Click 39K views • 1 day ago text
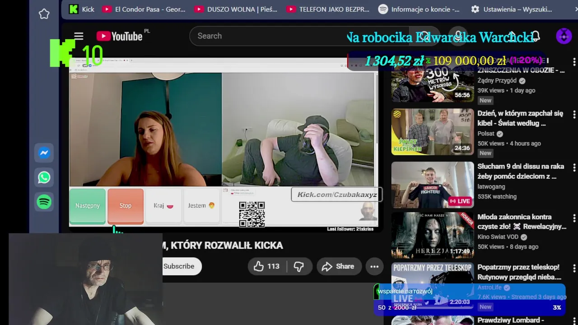This screenshot has width=578, height=325. [x=506, y=90]
